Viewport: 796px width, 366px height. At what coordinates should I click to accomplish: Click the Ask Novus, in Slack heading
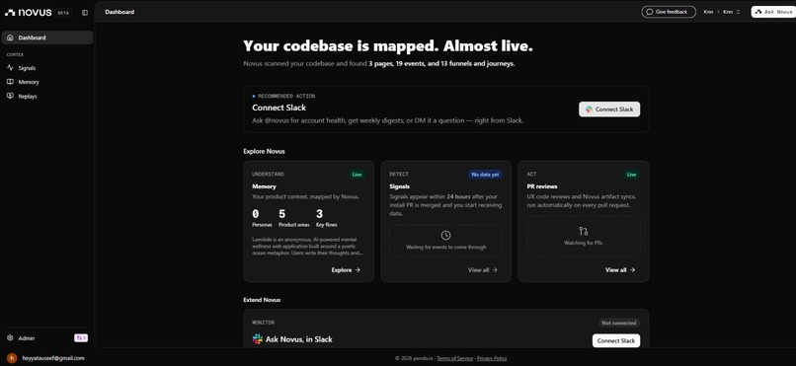[299, 339]
